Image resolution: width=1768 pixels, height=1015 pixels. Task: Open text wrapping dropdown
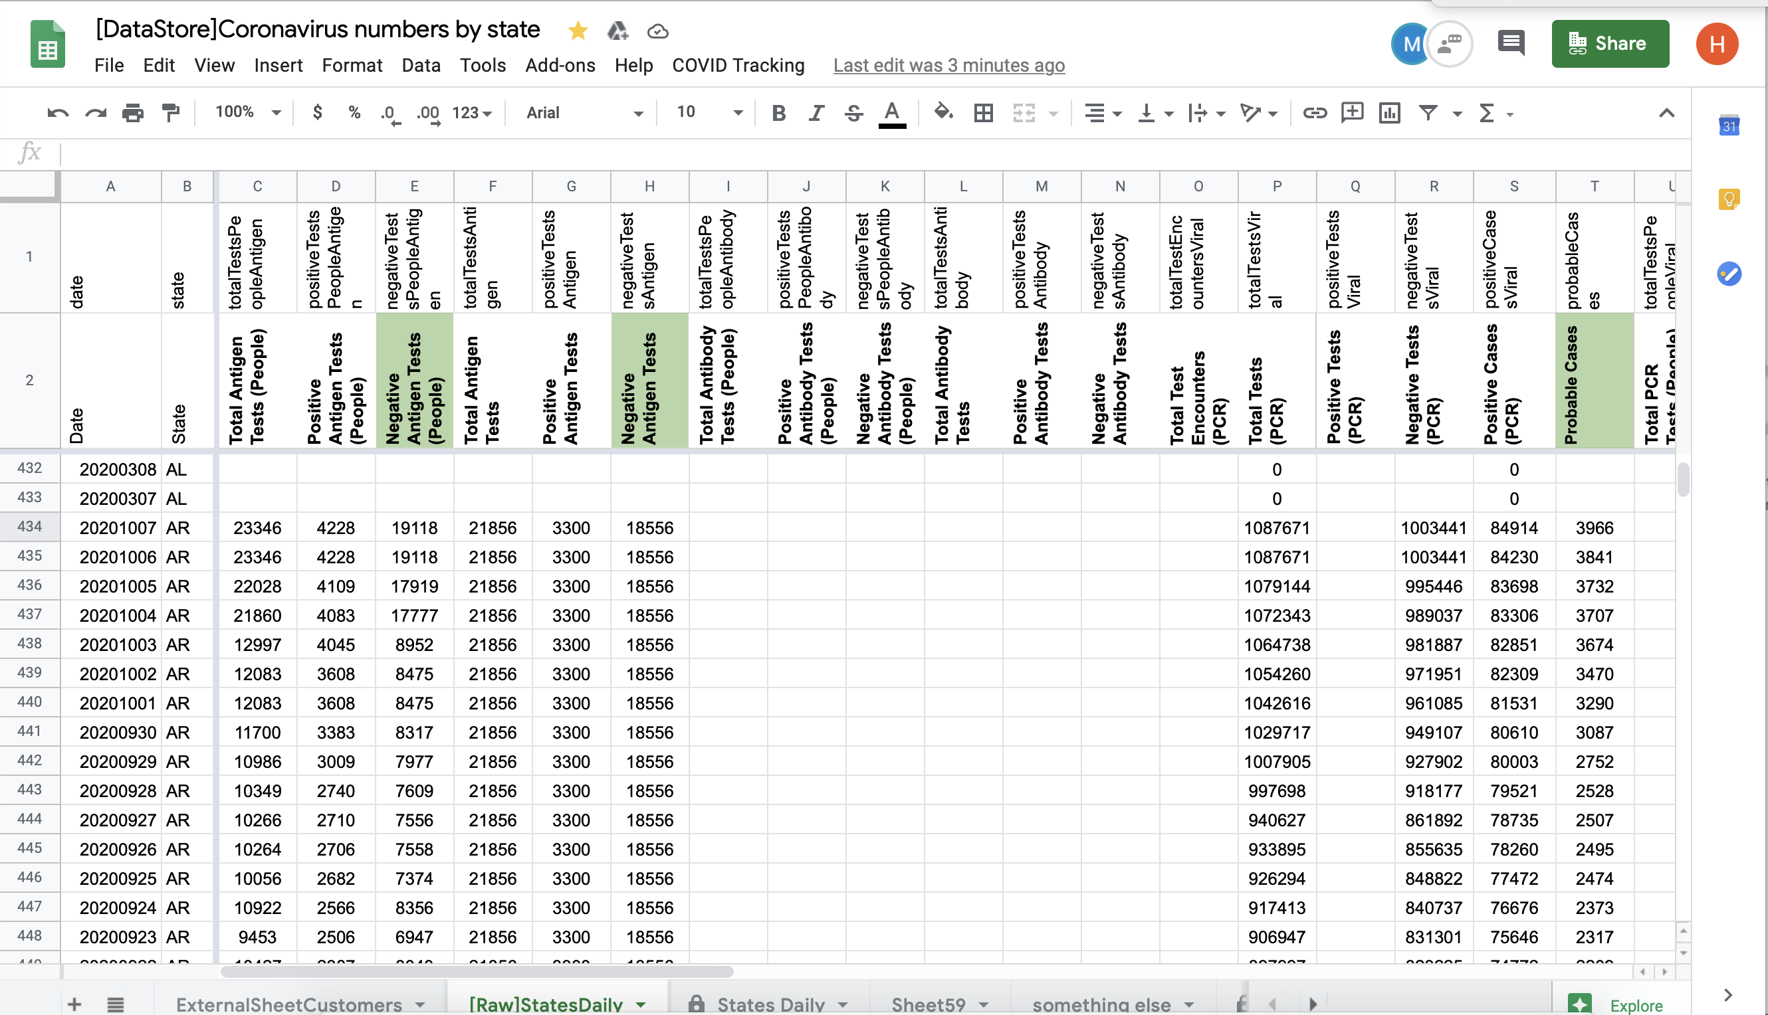[x=1206, y=113]
